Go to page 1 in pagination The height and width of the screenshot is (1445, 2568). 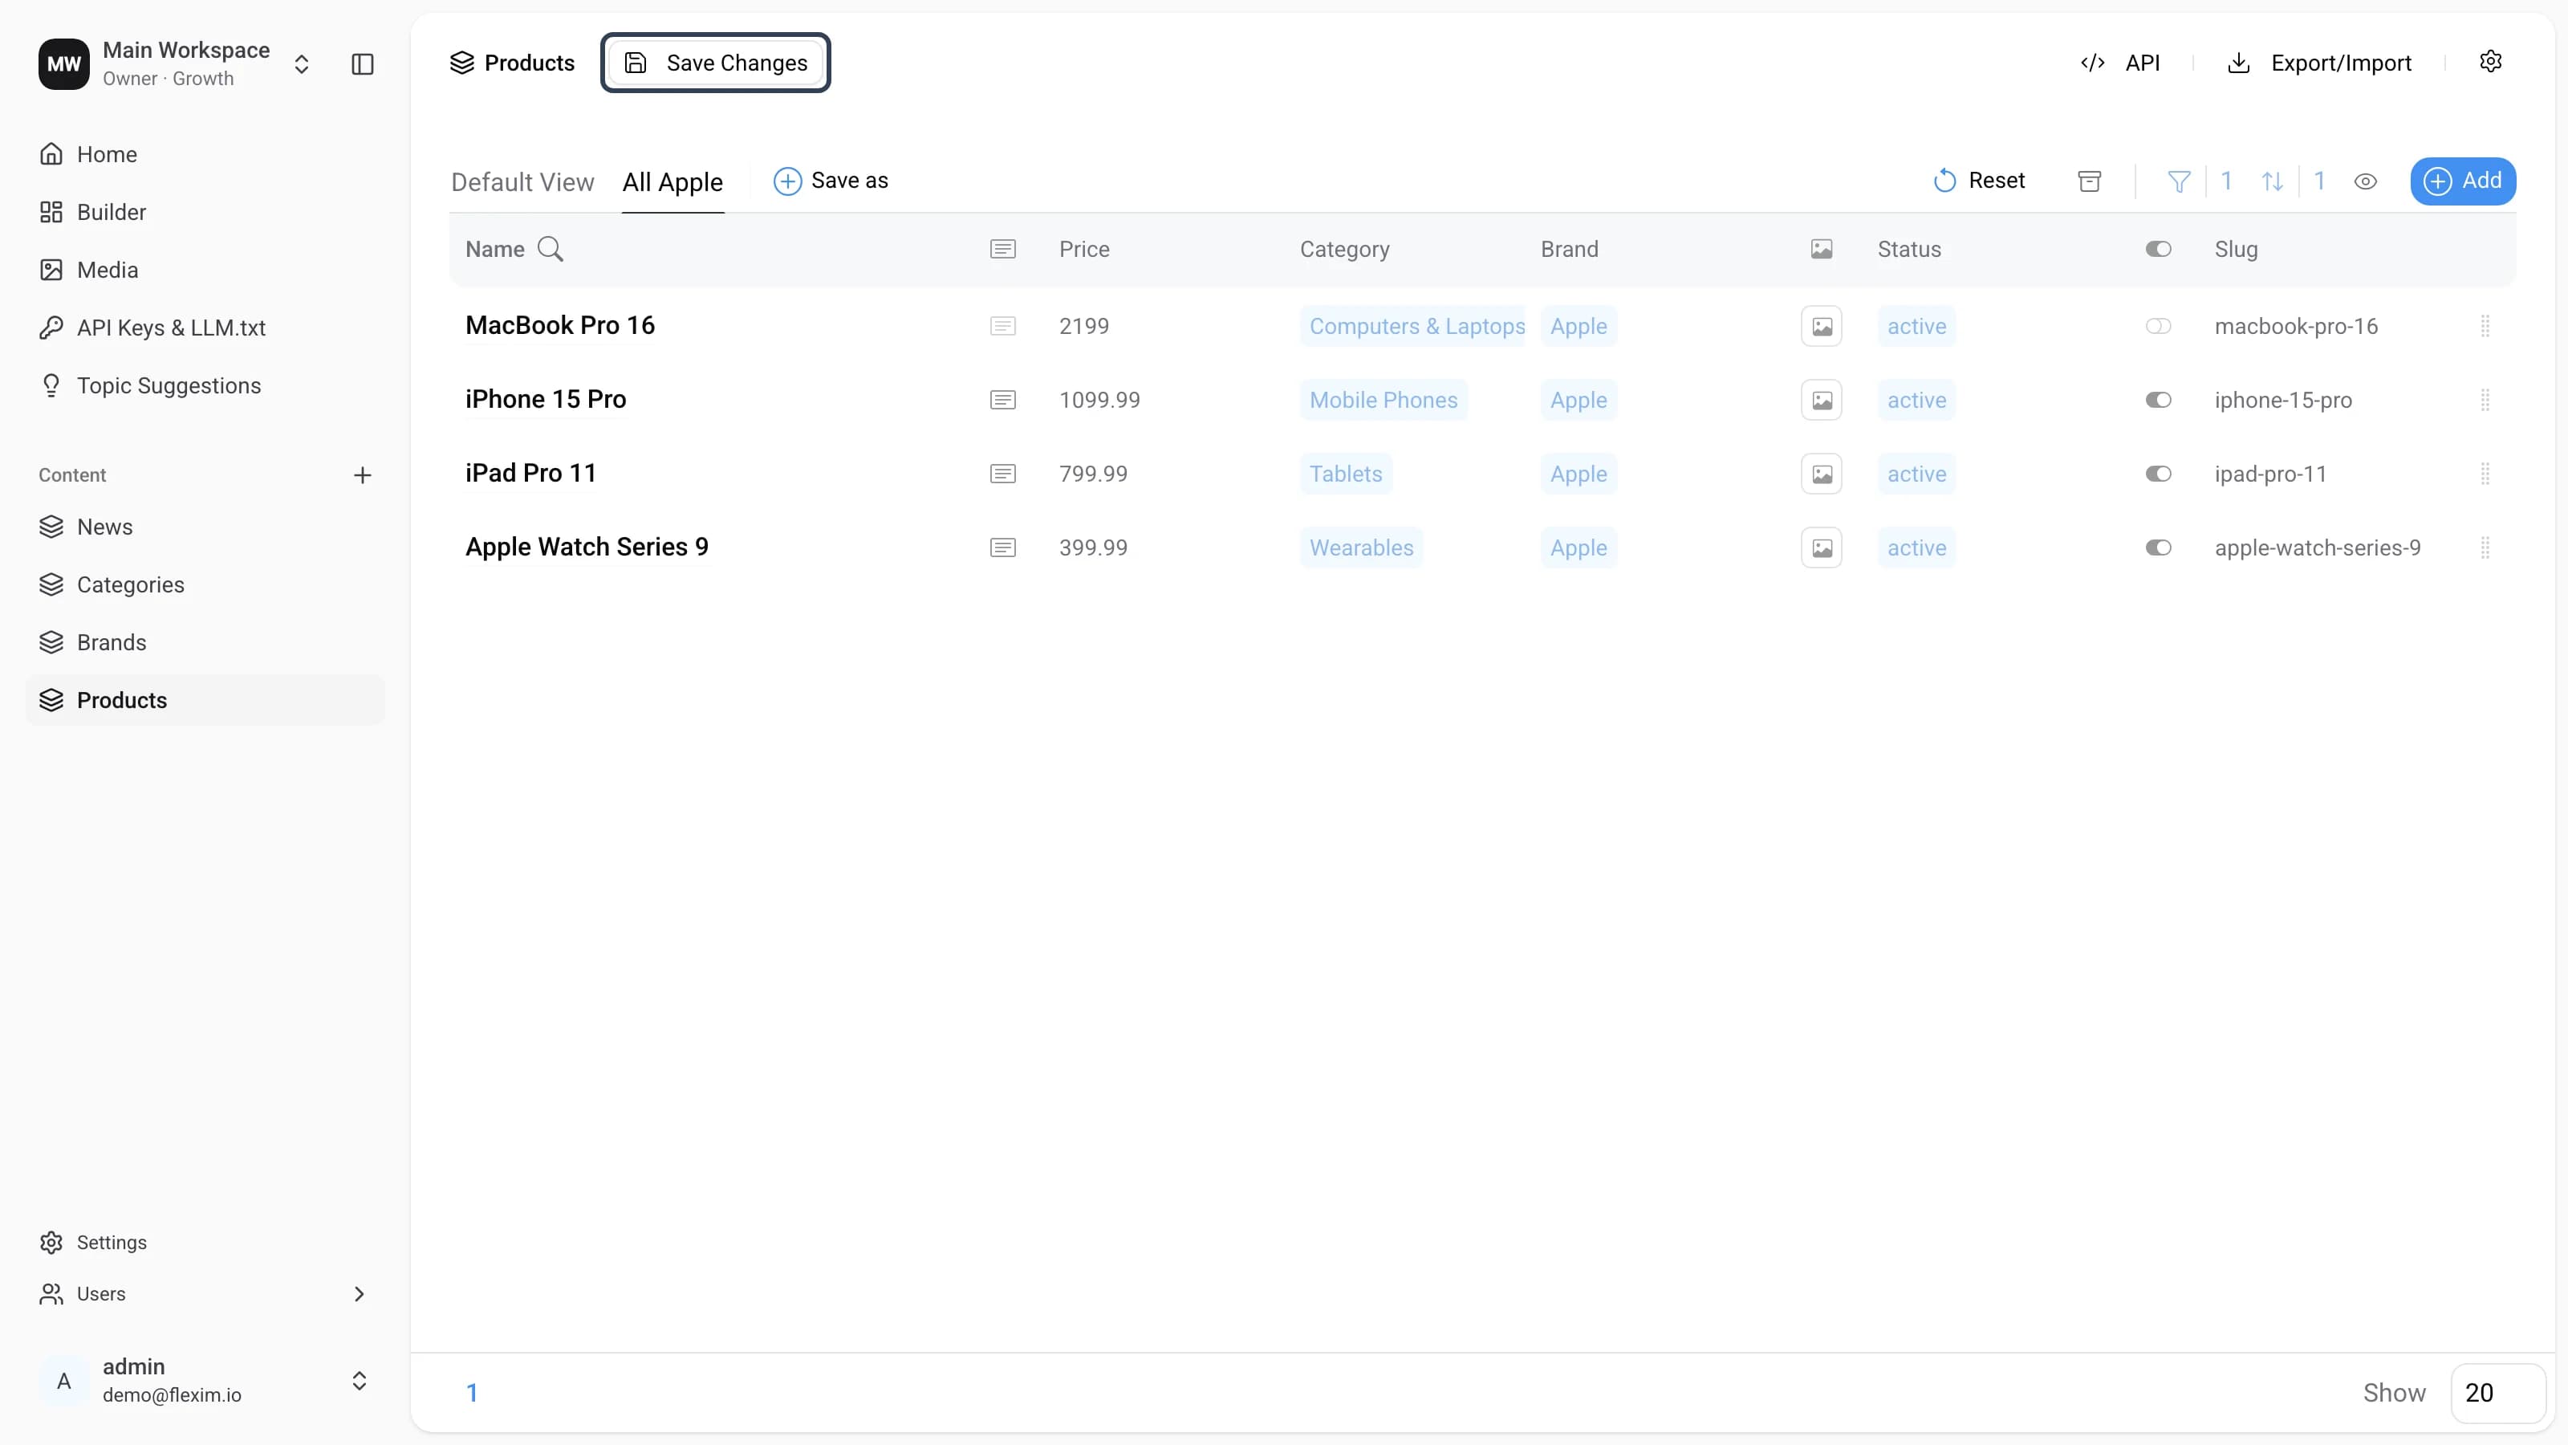[473, 1392]
